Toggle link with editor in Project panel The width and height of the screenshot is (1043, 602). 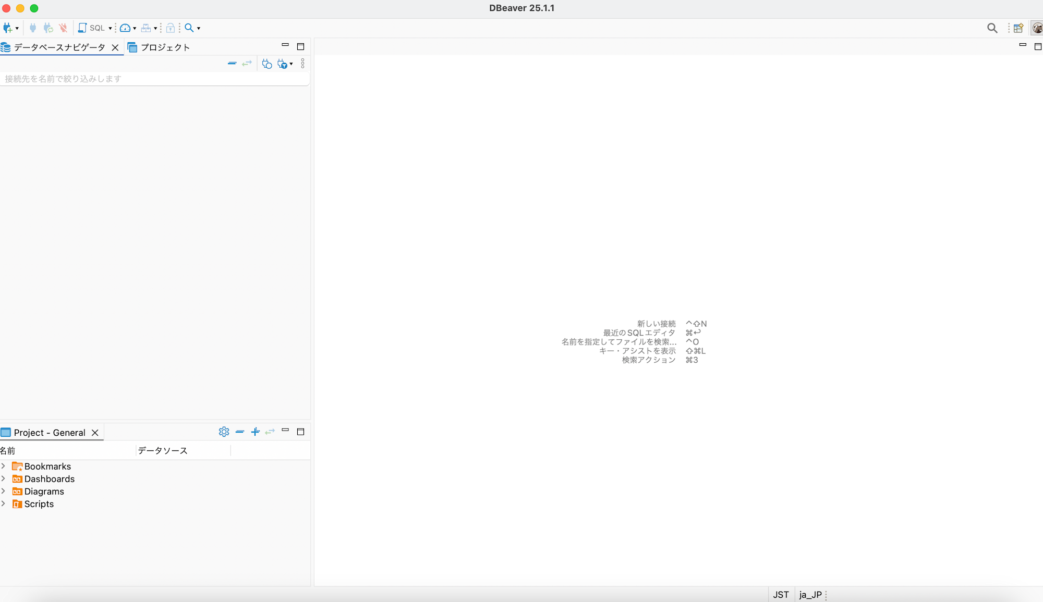[x=270, y=432]
